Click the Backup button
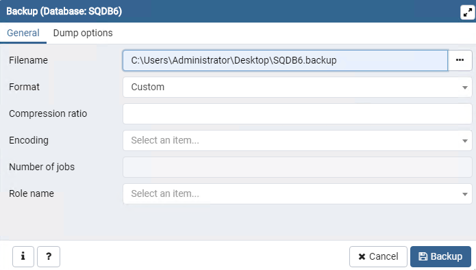Screen dimensions: 476x270 440,256
